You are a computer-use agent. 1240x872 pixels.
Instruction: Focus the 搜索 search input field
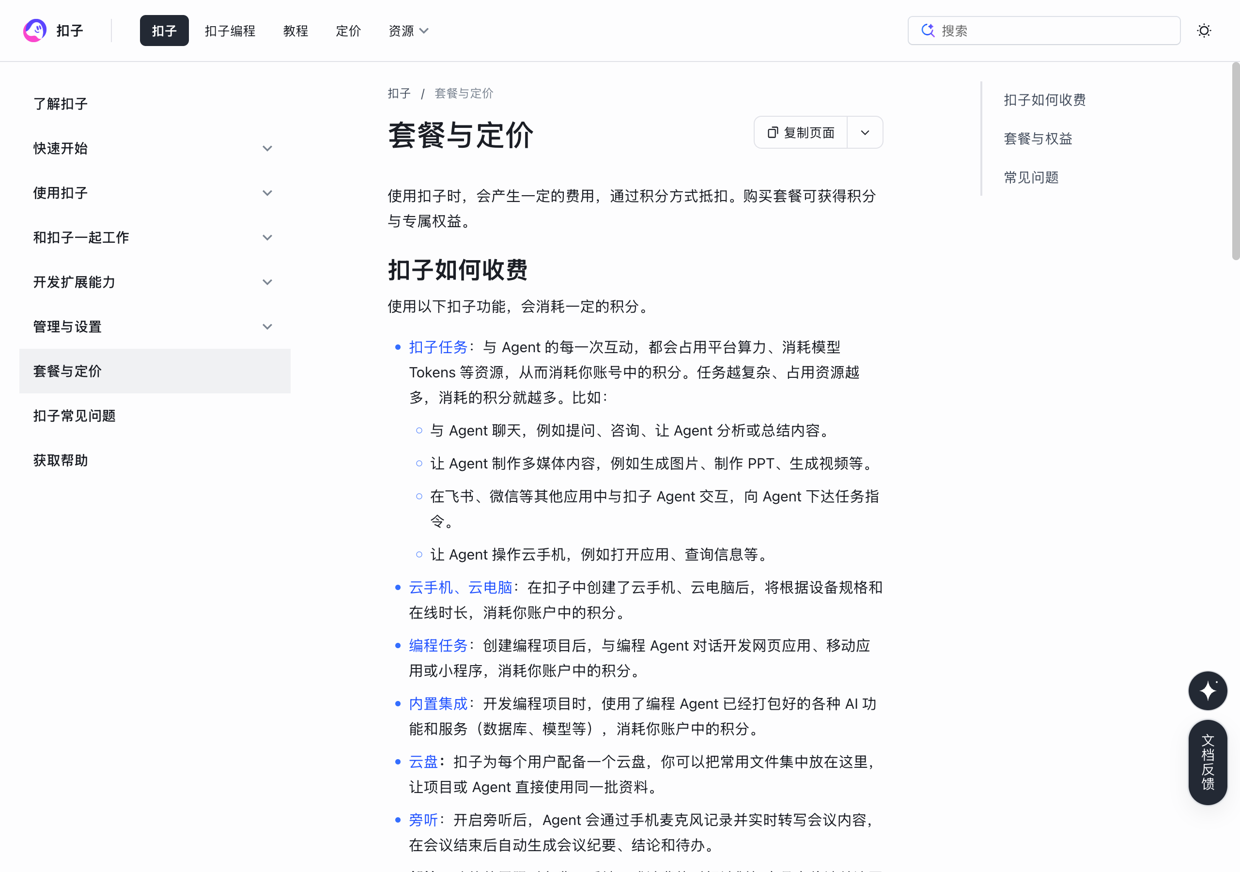point(1043,30)
